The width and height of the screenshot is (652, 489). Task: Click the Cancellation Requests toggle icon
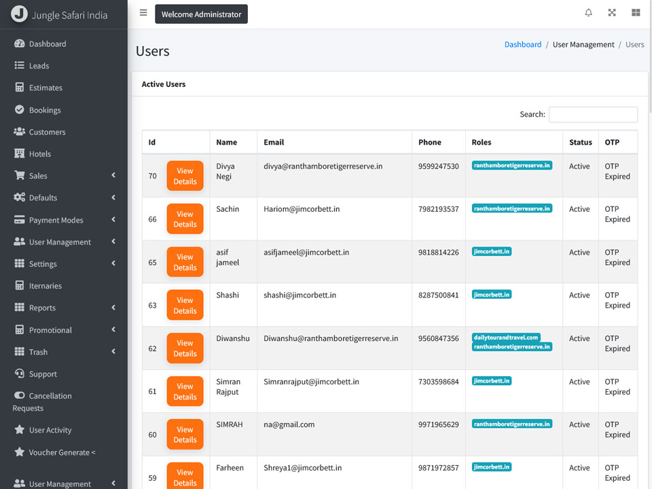coord(19,395)
